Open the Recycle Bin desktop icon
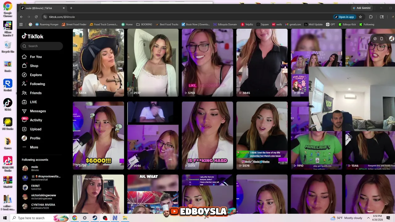395x222 pixels. click(x=8, y=47)
